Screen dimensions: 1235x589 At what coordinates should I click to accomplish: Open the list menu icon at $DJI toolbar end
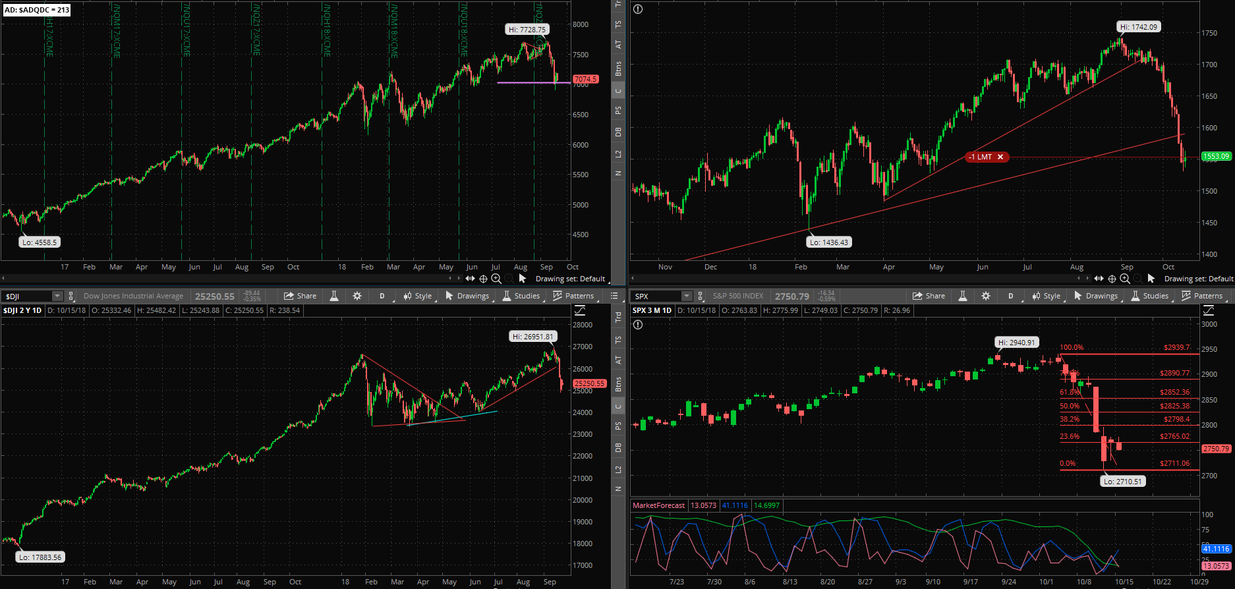614,296
